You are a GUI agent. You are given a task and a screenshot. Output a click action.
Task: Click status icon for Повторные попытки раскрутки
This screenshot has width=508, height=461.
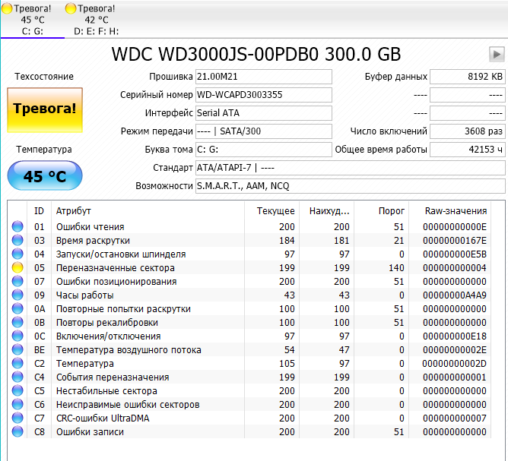[17, 308]
